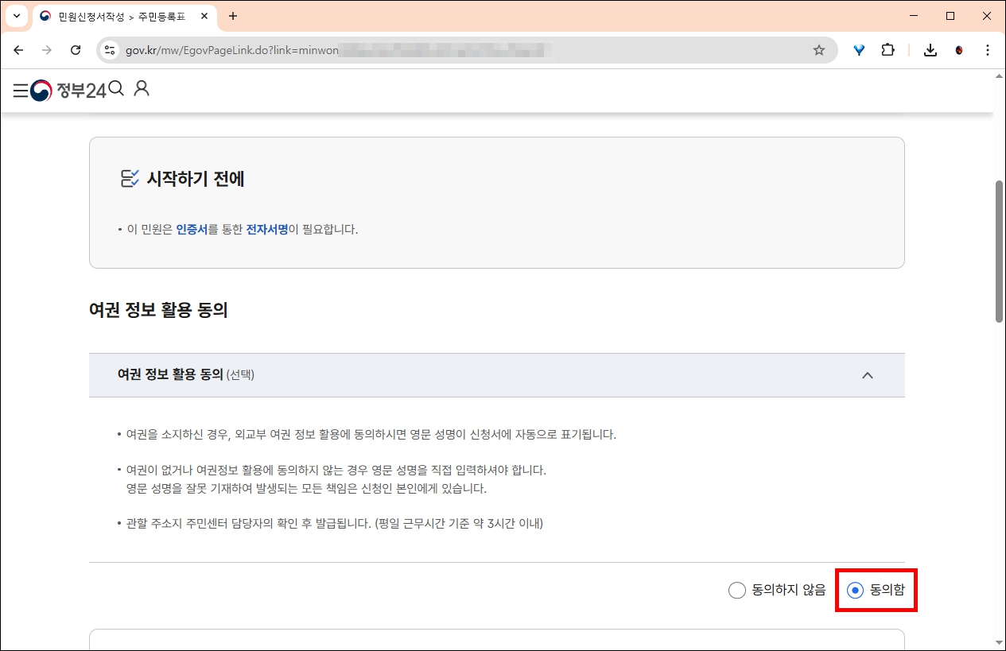Go forward to the next page

(x=47, y=50)
